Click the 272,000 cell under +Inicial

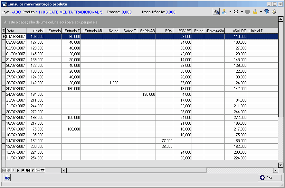35,112
